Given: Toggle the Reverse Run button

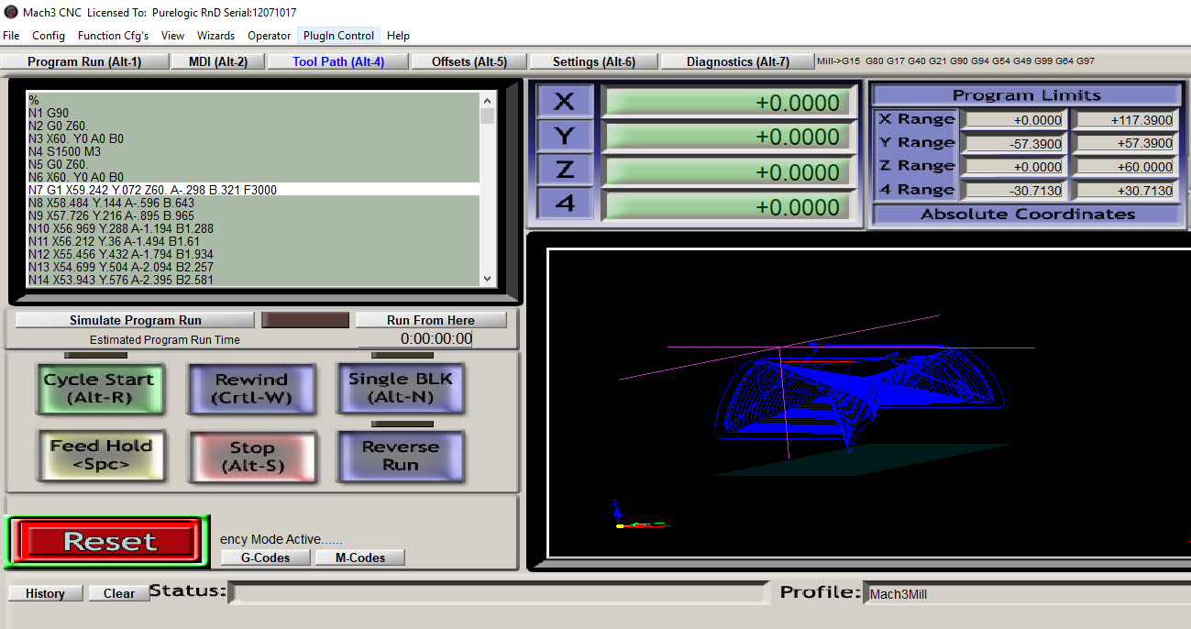Looking at the screenshot, I should tap(401, 456).
